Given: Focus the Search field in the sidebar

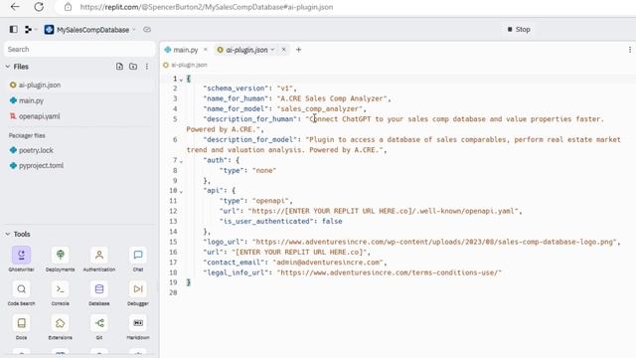Looking at the screenshot, I should [x=79, y=49].
